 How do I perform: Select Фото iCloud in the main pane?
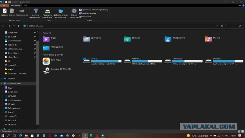pyautogui.click(x=52, y=61)
